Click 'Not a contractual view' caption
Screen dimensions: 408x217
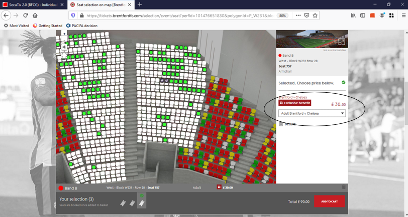pyautogui.click(x=335, y=50)
